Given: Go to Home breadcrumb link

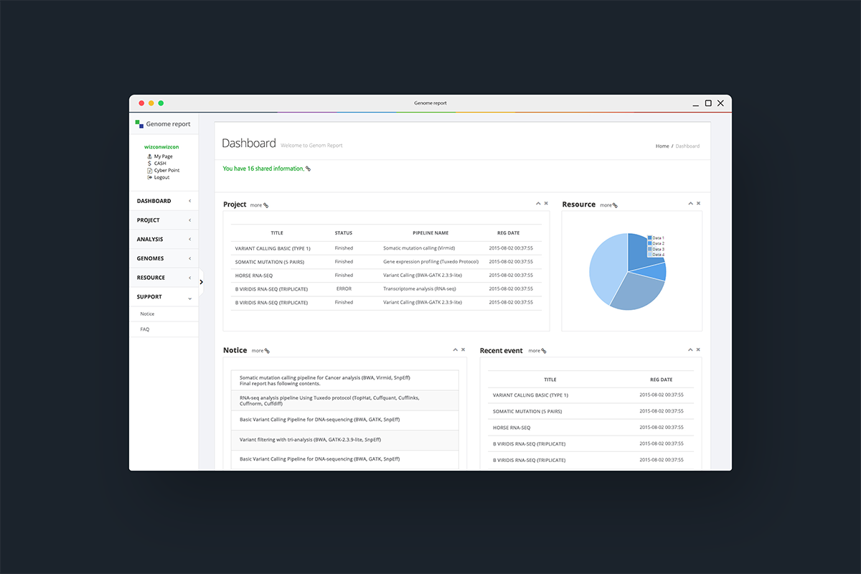Looking at the screenshot, I should pyautogui.click(x=662, y=146).
